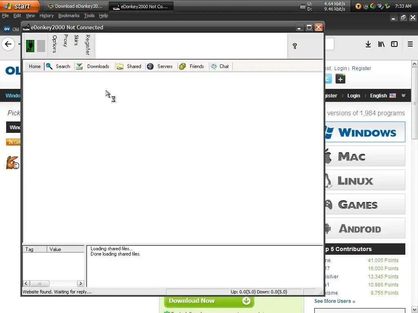418x313 pixels.
Task: Select the Games platform button
Action: (x=365, y=204)
